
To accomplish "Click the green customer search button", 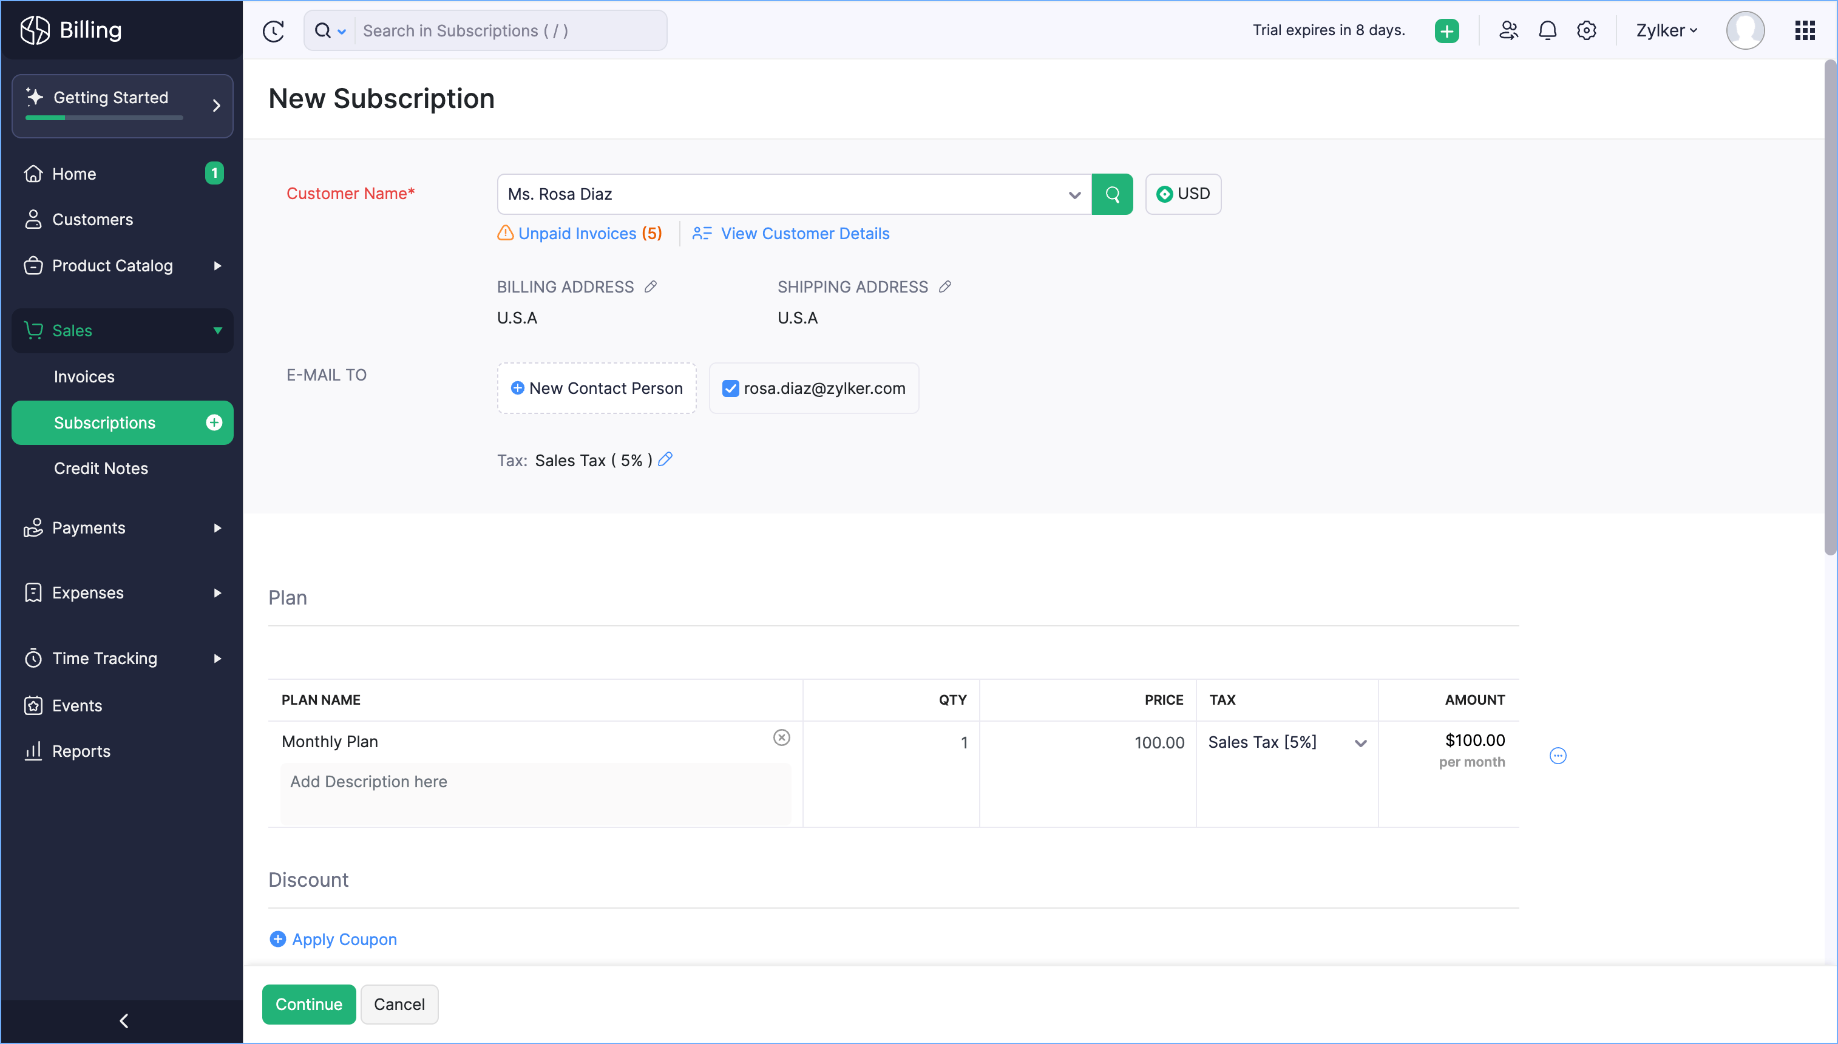I will tap(1112, 194).
